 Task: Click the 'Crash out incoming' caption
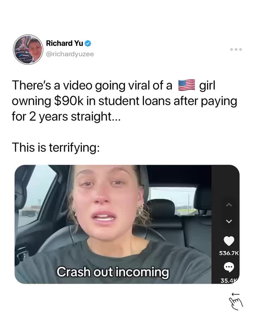tap(113, 272)
